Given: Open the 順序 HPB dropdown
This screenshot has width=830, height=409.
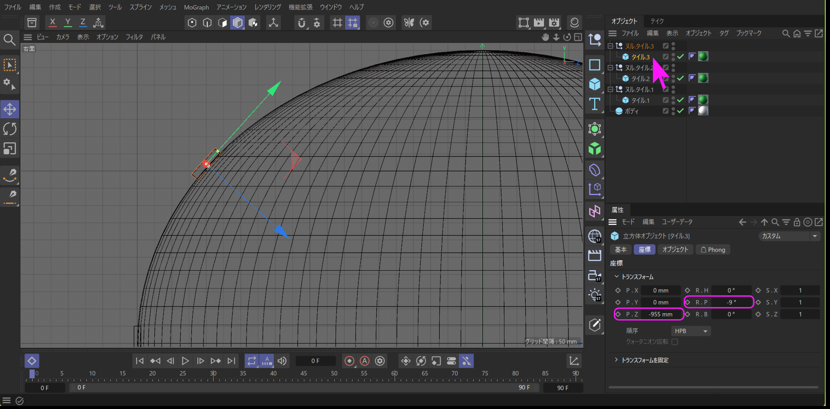Looking at the screenshot, I should 691,331.
